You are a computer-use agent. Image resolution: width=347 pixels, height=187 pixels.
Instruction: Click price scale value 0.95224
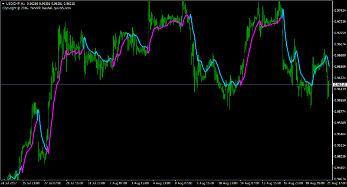point(340,145)
